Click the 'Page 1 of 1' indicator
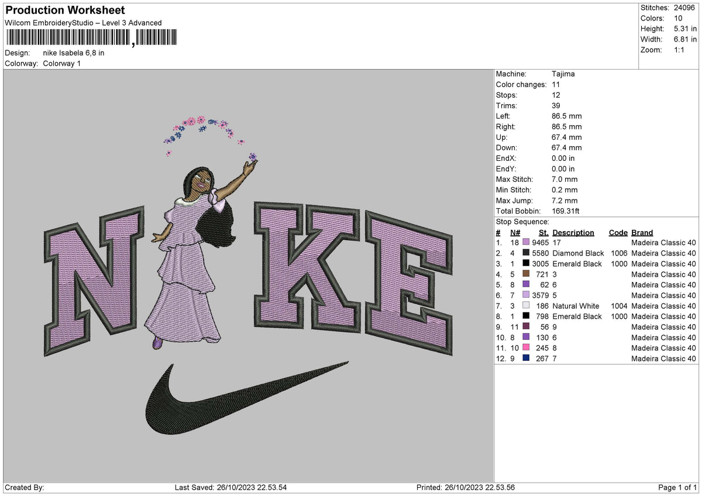The image size is (702, 496). coord(678,487)
